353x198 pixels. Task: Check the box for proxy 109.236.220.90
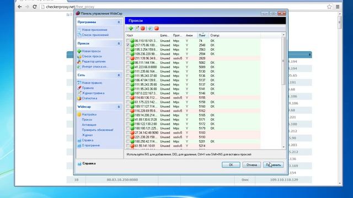click(128, 54)
